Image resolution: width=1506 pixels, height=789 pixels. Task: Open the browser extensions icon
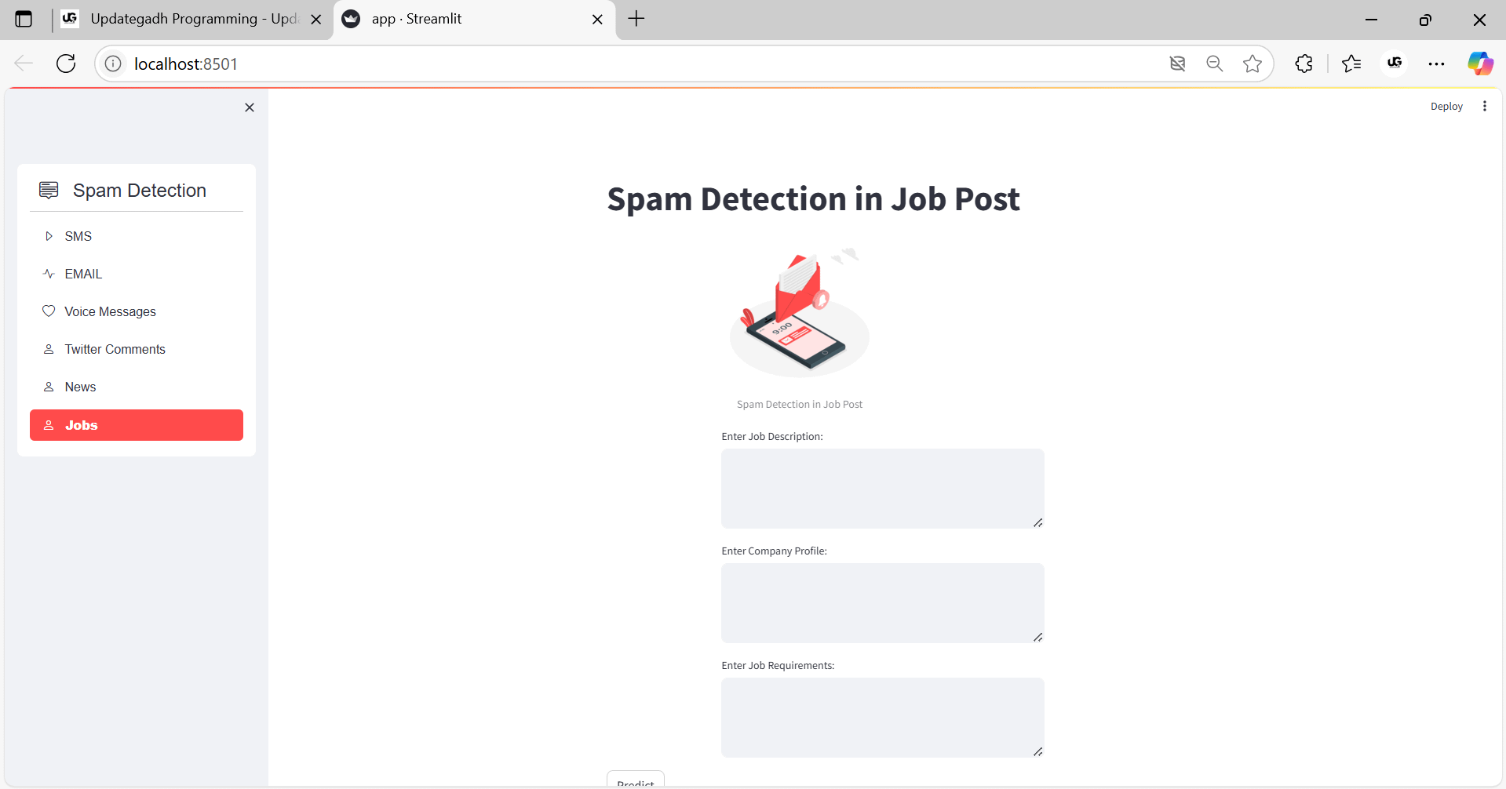coord(1304,64)
